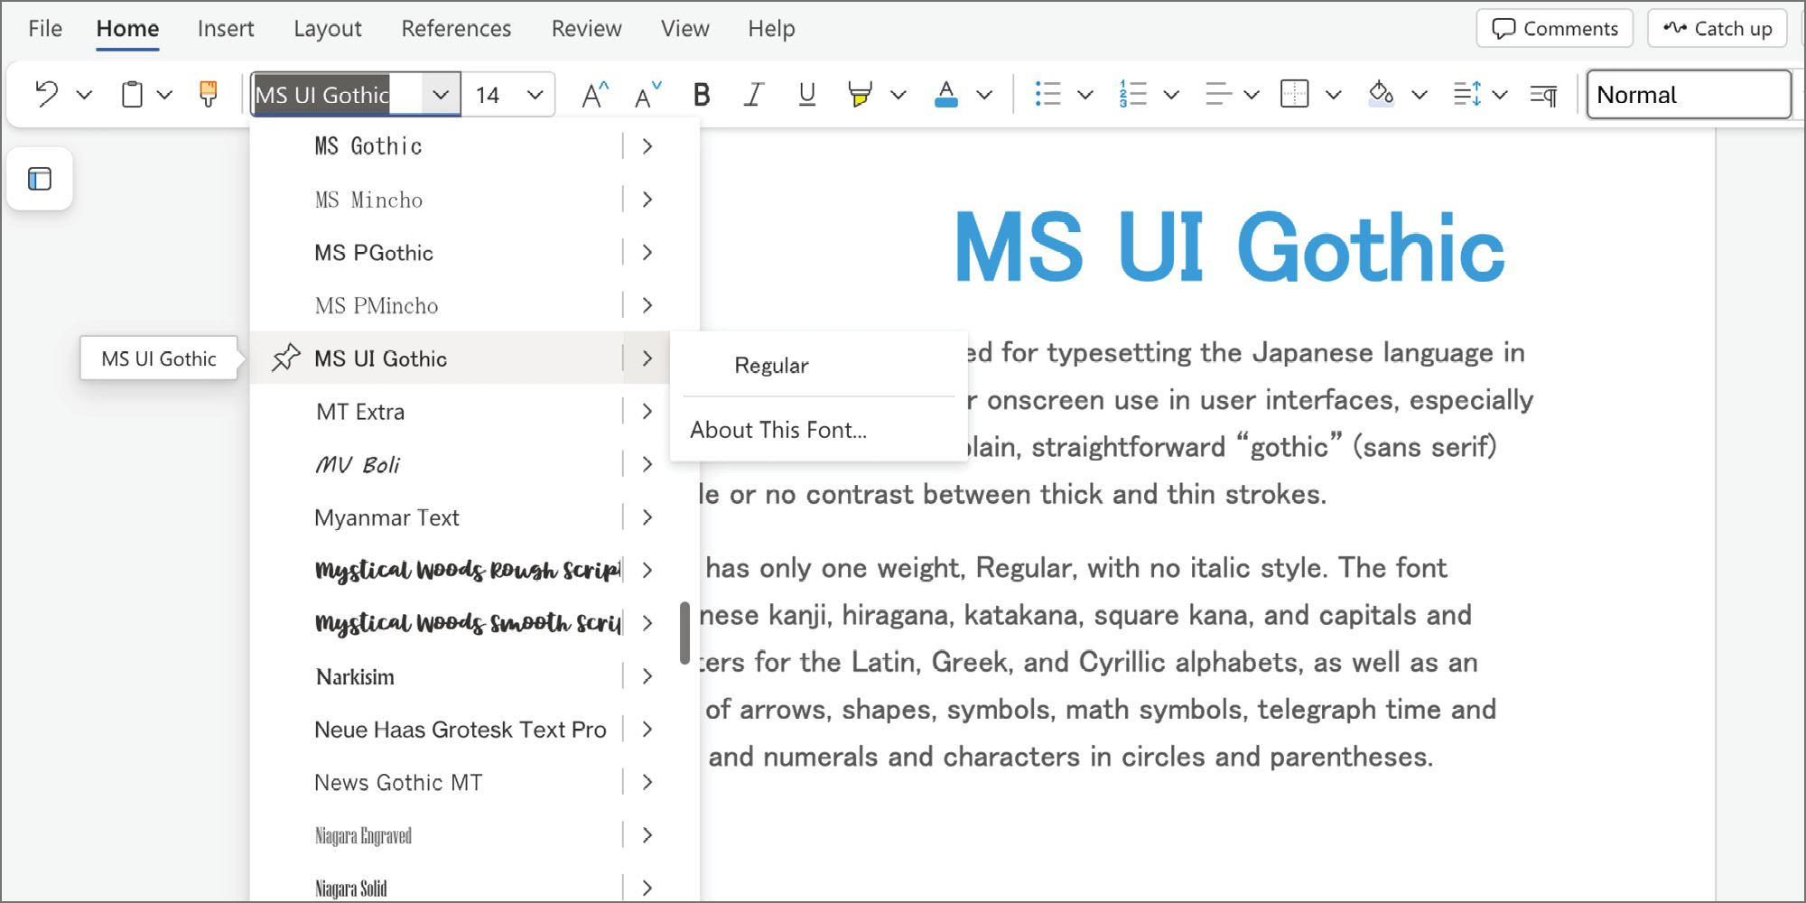The image size is (1806, 903).
Task: Expand MS PGothic font styles submenu
Action: click(x=647, y=252)
